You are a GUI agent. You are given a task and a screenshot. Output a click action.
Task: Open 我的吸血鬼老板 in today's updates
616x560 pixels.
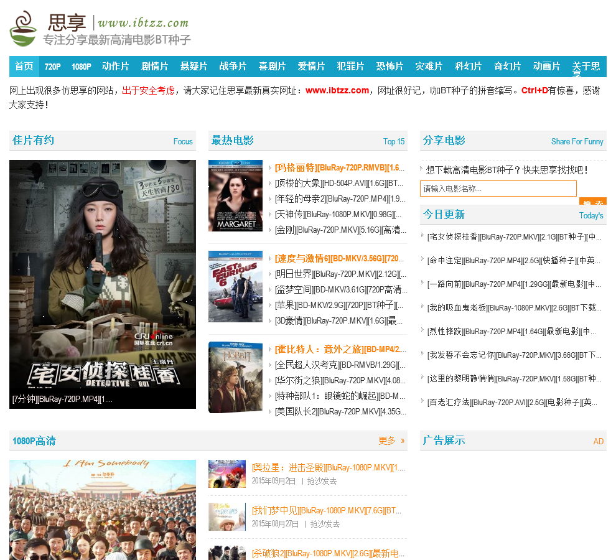514,308
